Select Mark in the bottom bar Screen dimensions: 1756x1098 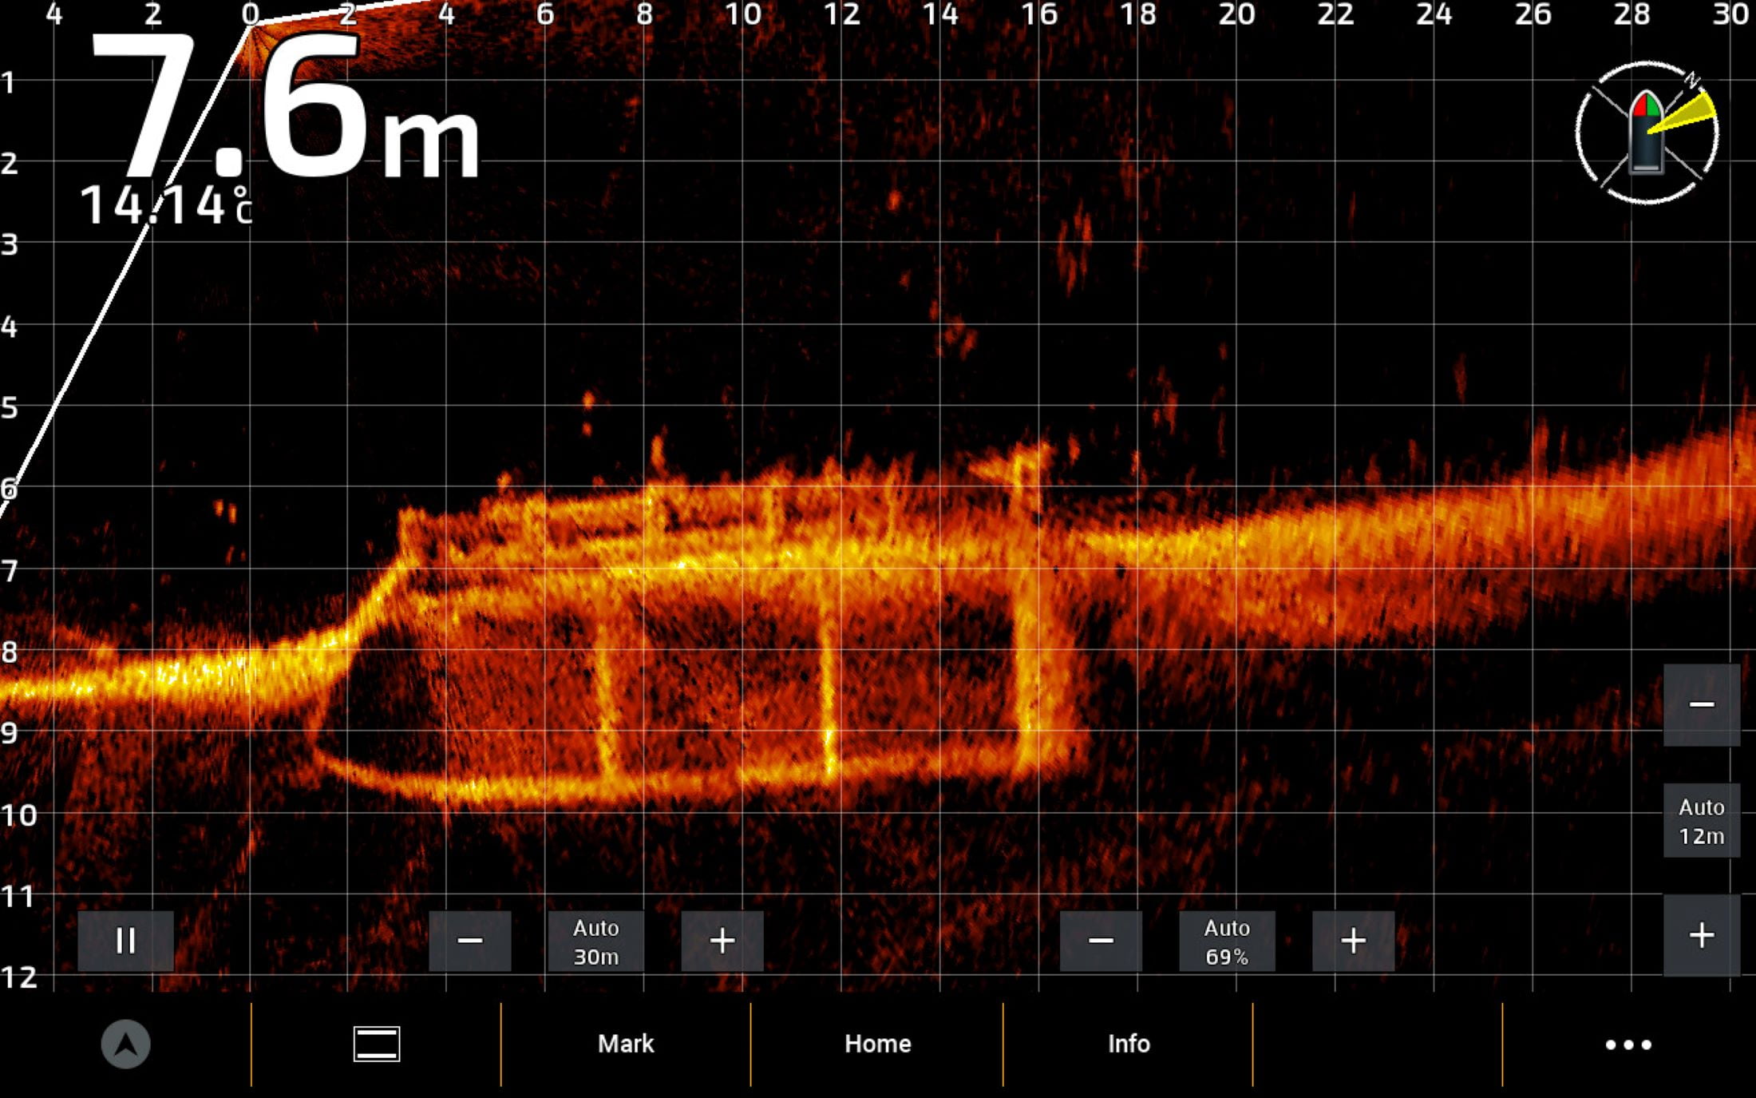(626, 1044)
